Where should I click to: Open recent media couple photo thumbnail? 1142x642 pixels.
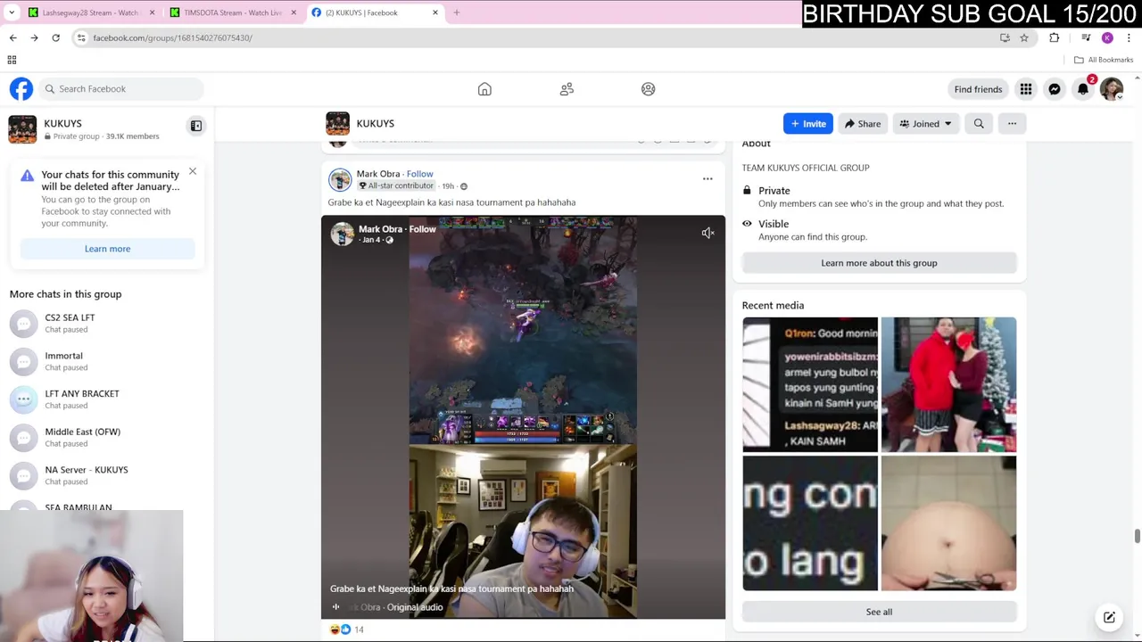[948, 384]
